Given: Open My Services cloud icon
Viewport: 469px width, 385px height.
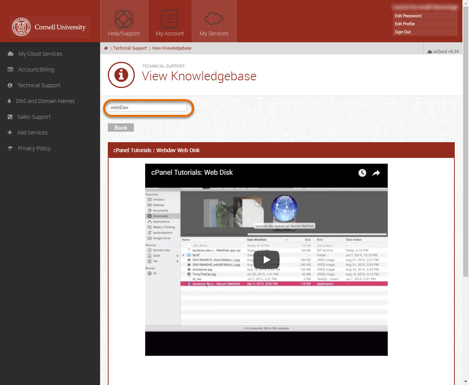Looking at the screenshot, I should 214,18.
